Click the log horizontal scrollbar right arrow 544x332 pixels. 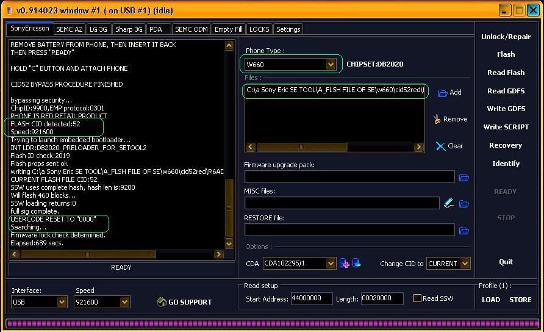218,254
